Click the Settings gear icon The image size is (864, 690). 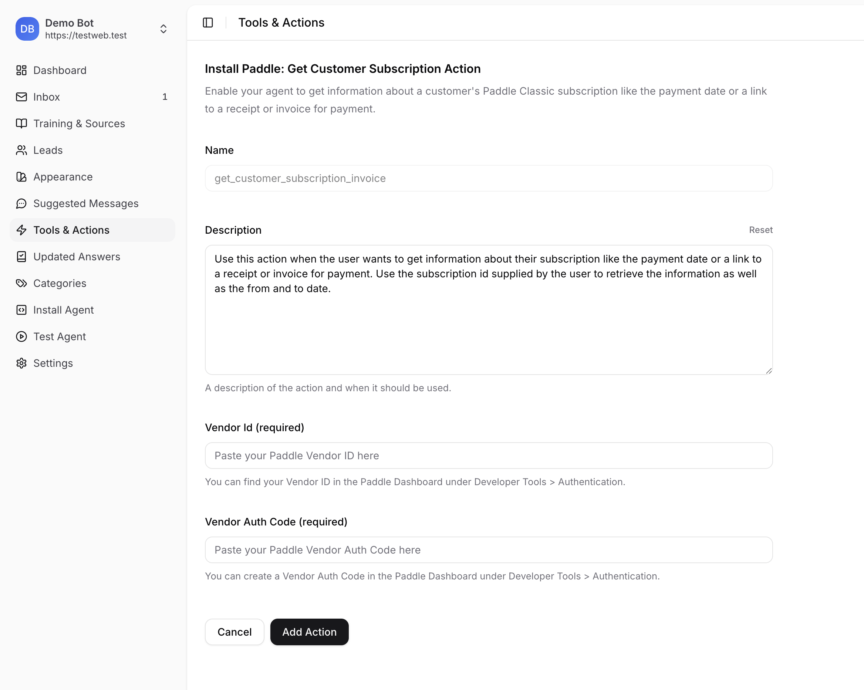click(x=21, y=363)
